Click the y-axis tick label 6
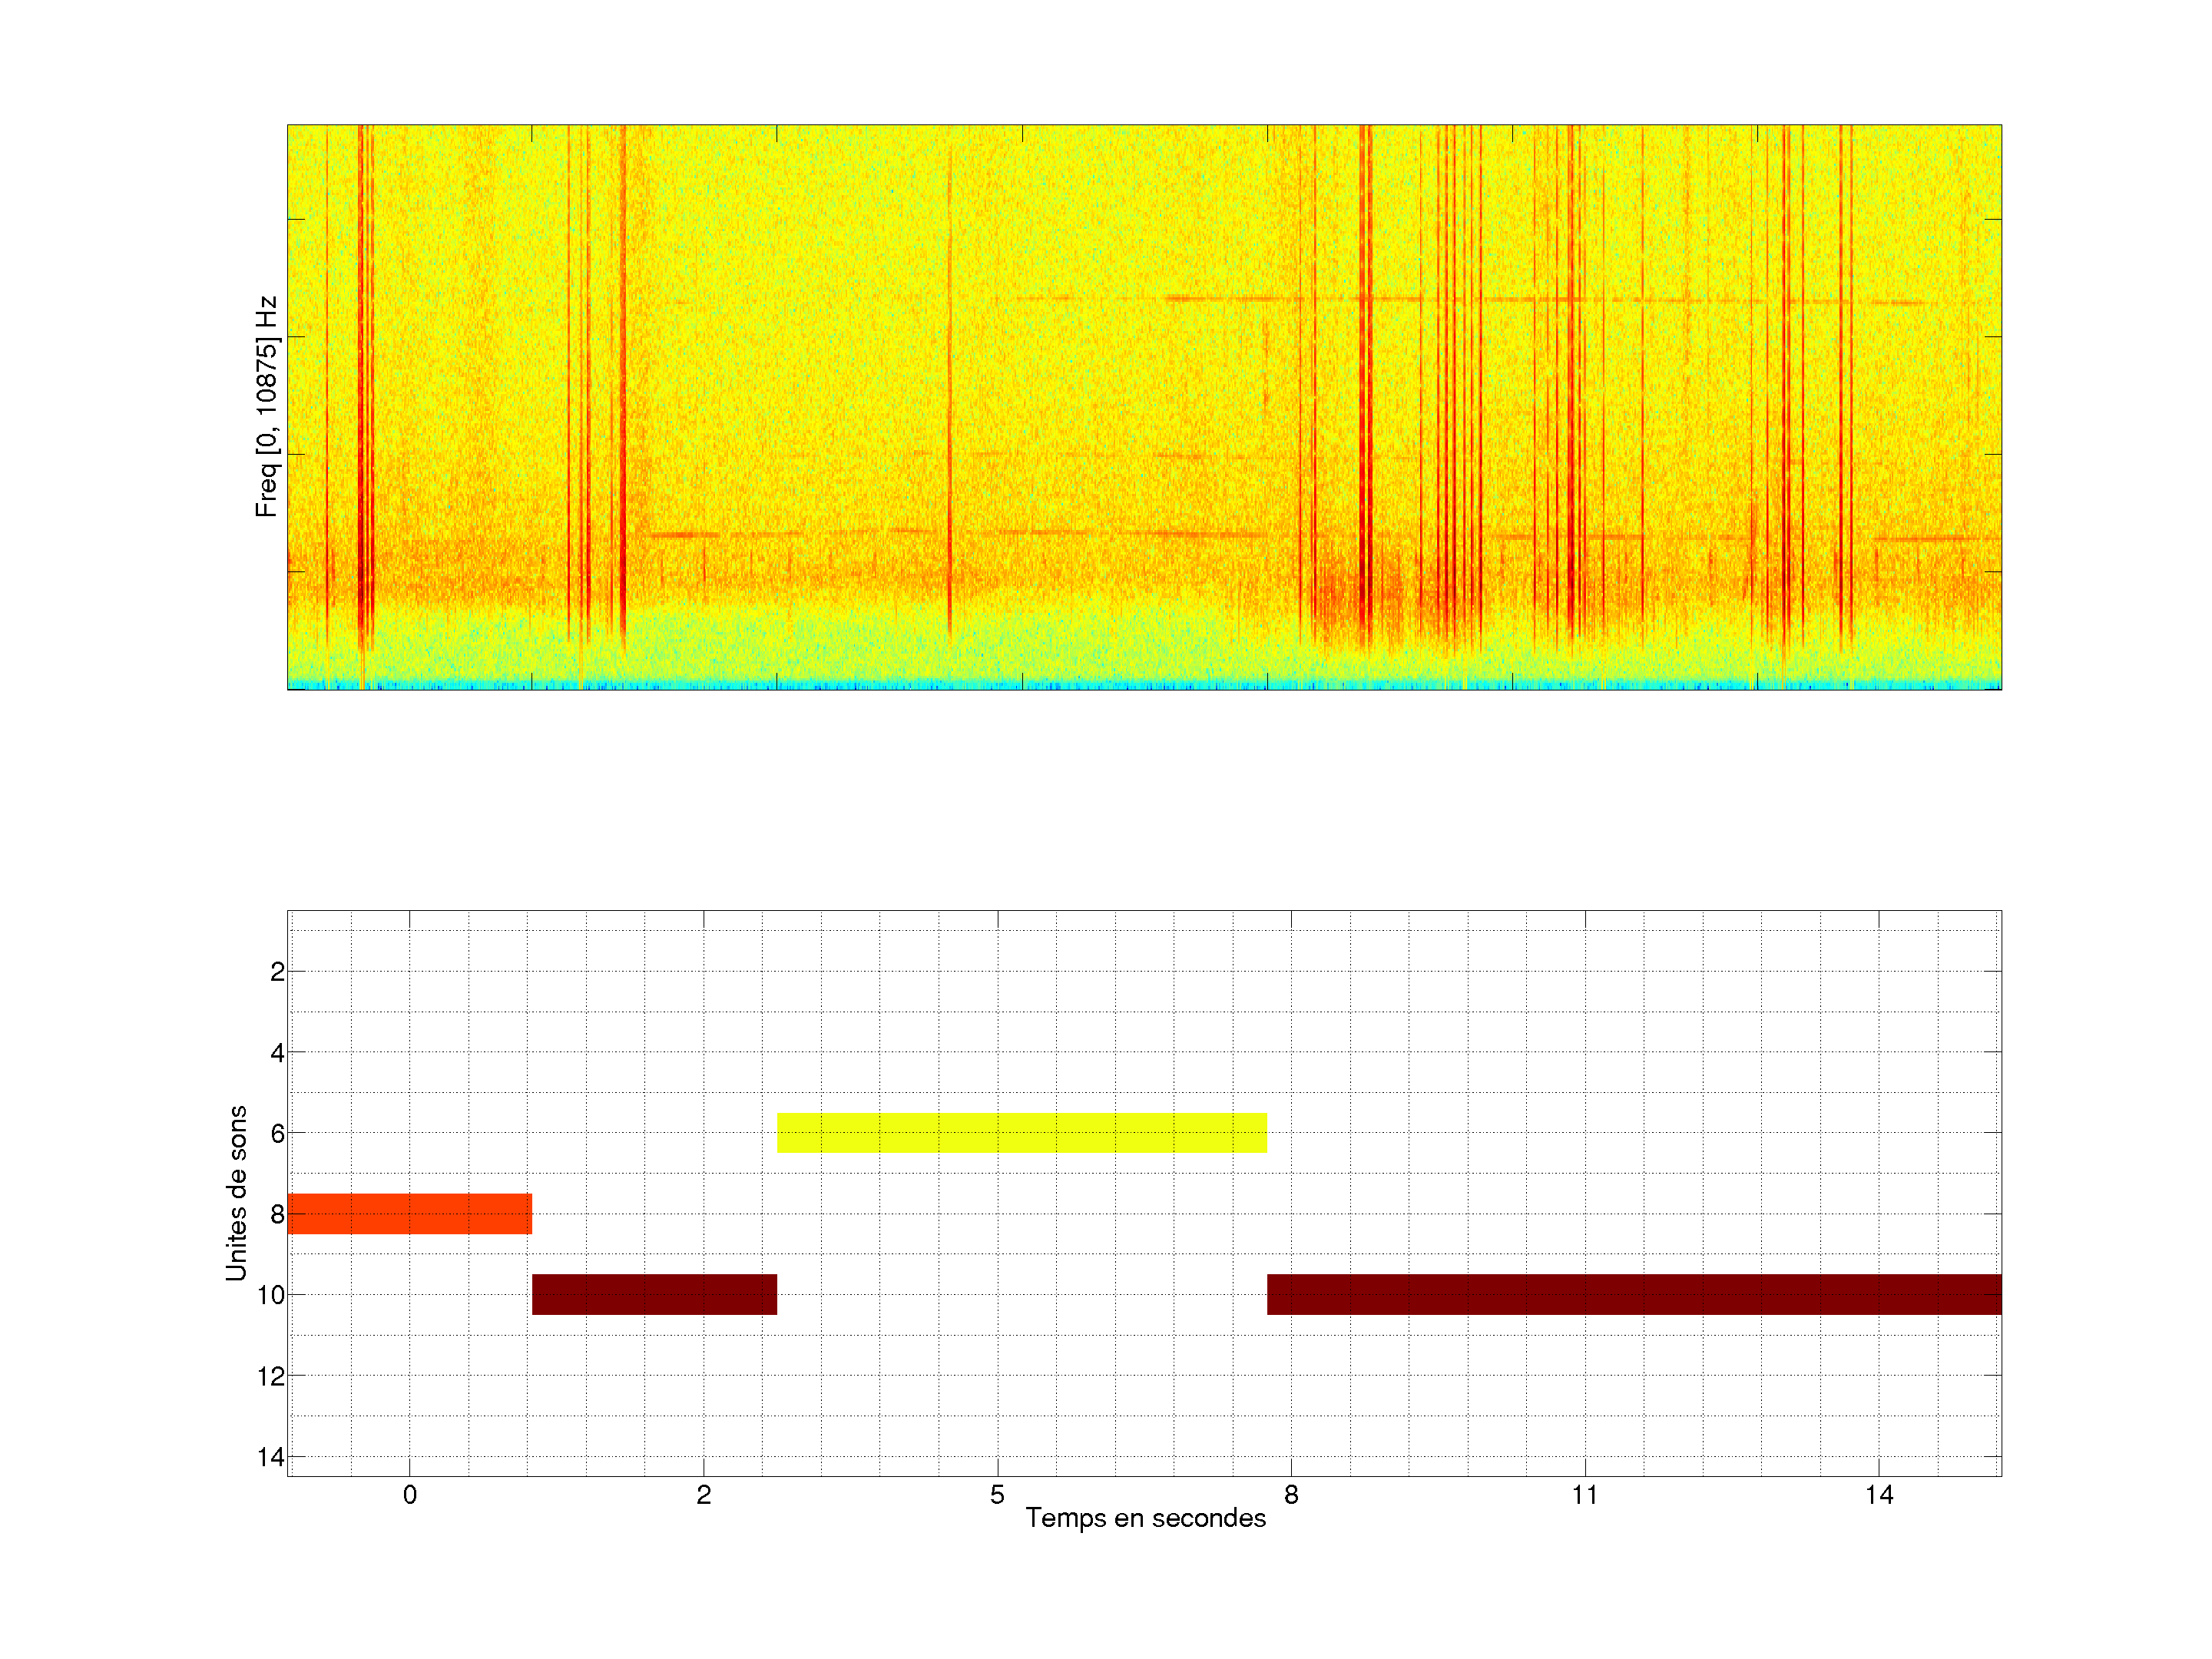 277,1134
